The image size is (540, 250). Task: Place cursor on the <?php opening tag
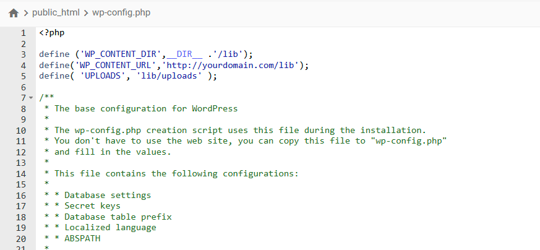pos(51,33)
